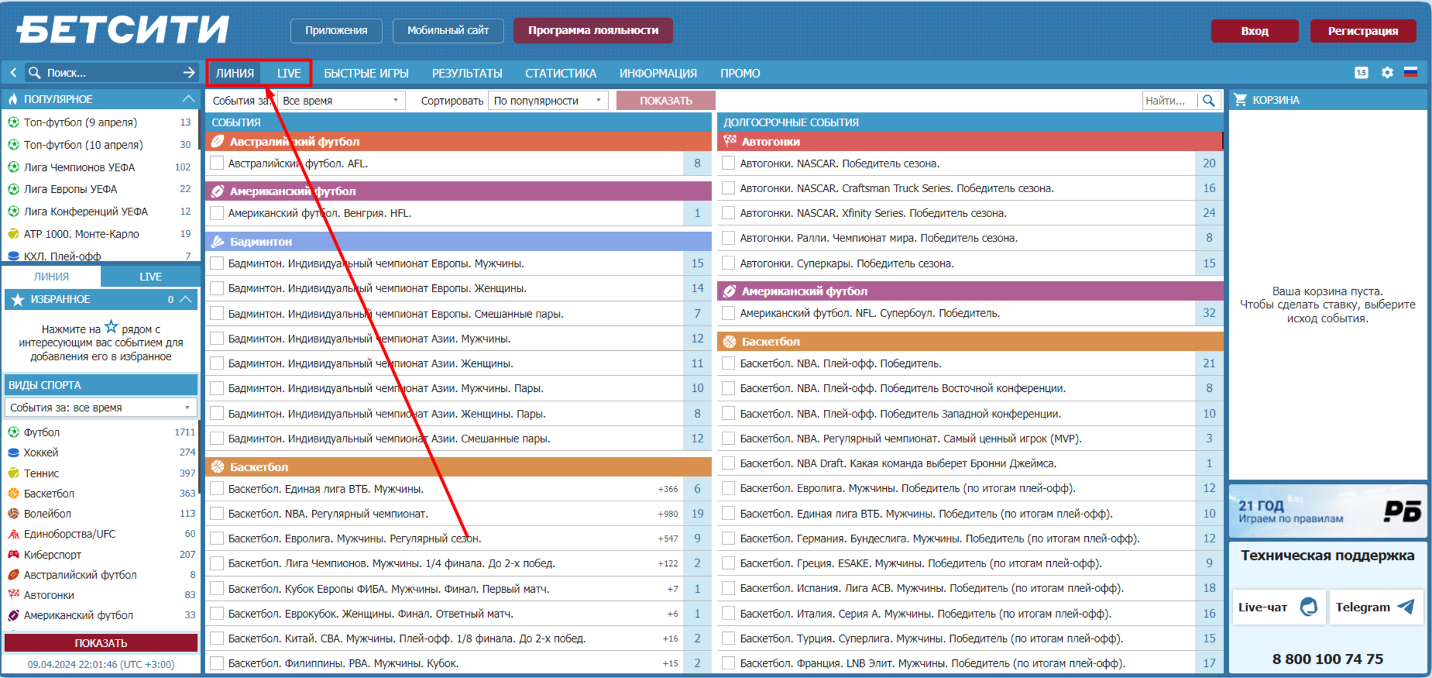Open Лига Чемпионов УЕФА in Популярное
The height and width of the screenshot is (678, 1432).
click(x=79, y=167)
